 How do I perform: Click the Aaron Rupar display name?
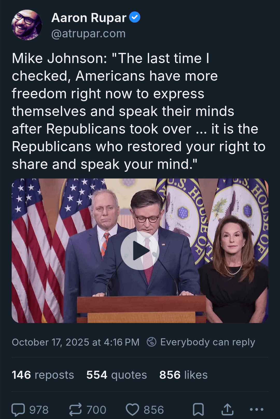point(89,18)
